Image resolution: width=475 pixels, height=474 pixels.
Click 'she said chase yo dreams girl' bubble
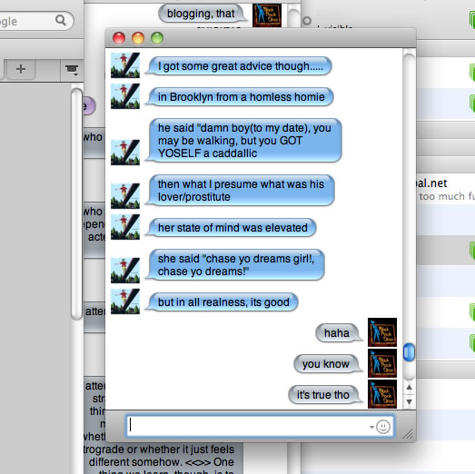234,265
